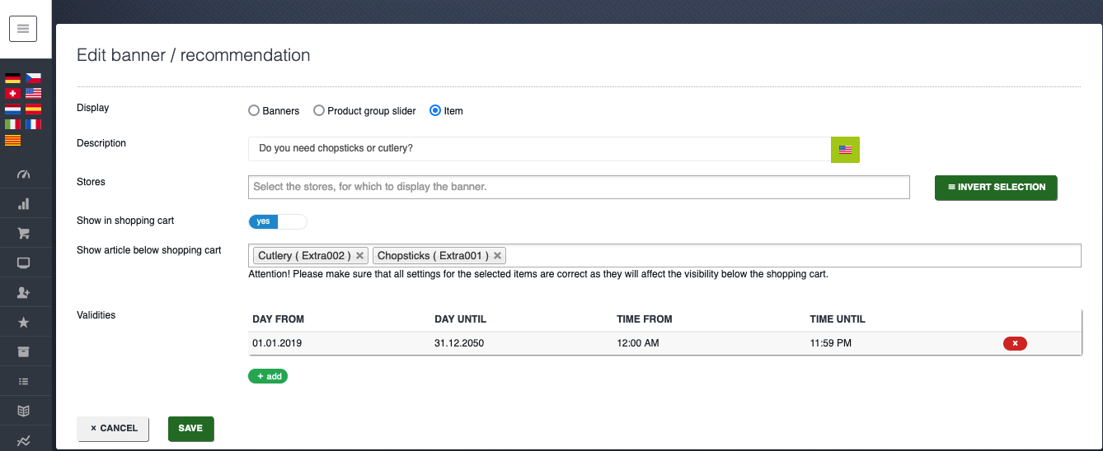Open the star favorites sidebar icon

click(23, 323)
